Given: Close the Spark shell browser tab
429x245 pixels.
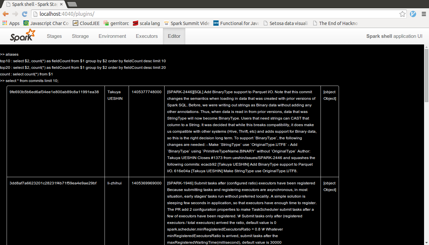Looking at the screenshot, I should click(x=61, y=4).
